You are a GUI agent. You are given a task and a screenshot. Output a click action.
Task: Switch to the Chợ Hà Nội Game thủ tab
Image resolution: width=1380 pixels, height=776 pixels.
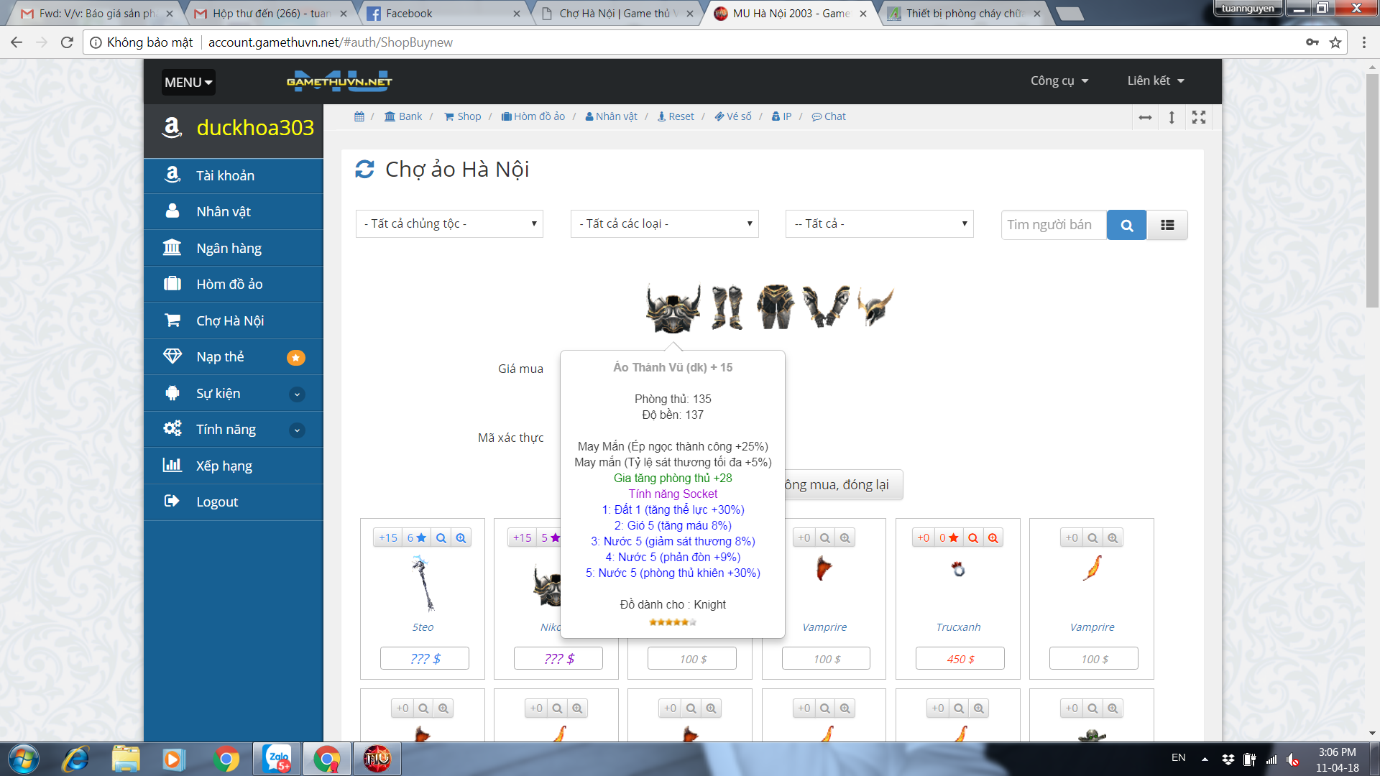click(x=616, y=14)
